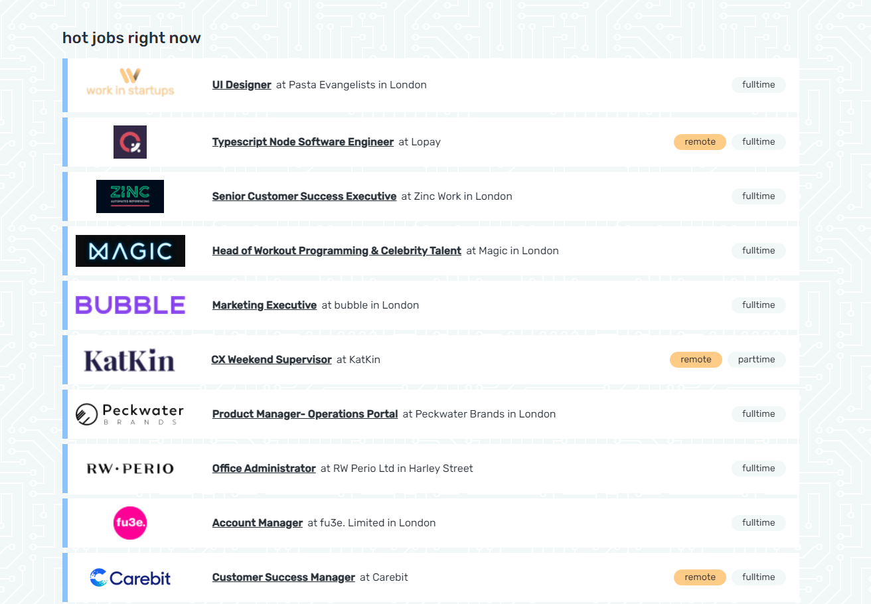The width and height of the screenshot is (871, 604).
Task: Select the Lopay company logo
Action: click(x=130, y=141)
